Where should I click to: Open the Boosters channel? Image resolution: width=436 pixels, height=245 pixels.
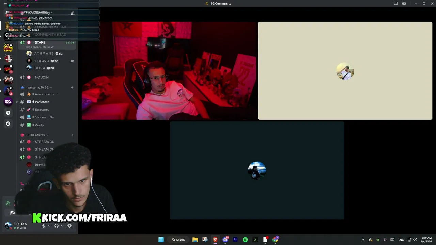point(47,110)
